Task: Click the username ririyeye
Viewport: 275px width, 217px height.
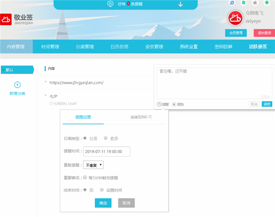Action: [x=253, y=21]
